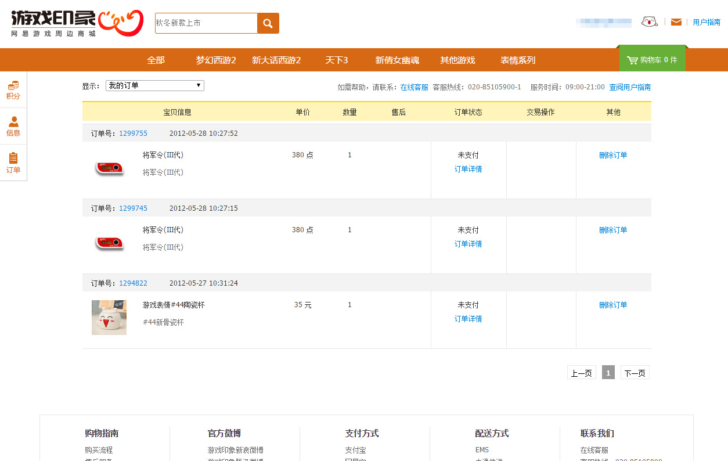Screen dimensions: 728x461
Task: Click the mascot face icon in header
Action: (x=649, y=22)
